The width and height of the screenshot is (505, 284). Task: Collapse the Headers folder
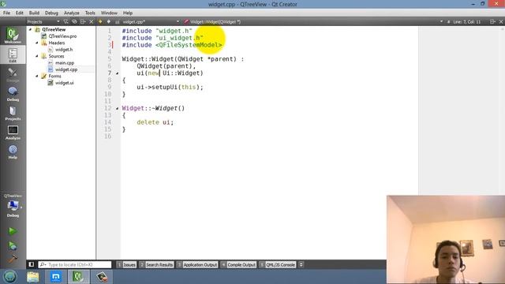tap(37, 43)
